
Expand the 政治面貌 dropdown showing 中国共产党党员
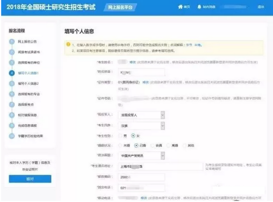click(x=162, y=156)
